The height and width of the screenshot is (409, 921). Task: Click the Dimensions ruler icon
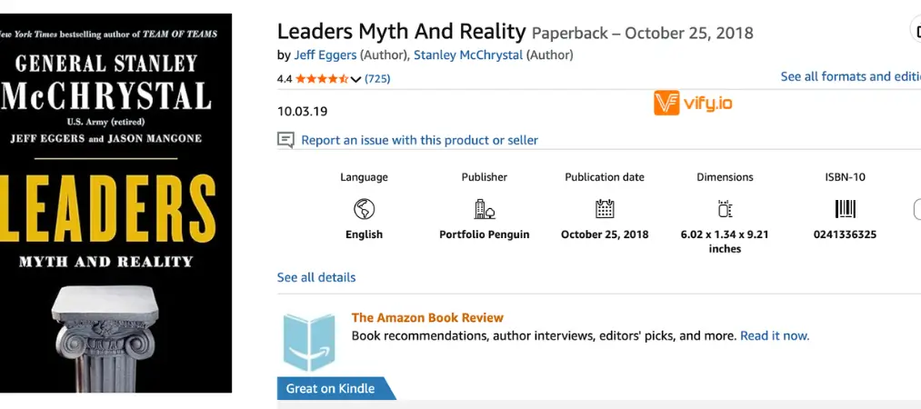click(x=725, y=209)
